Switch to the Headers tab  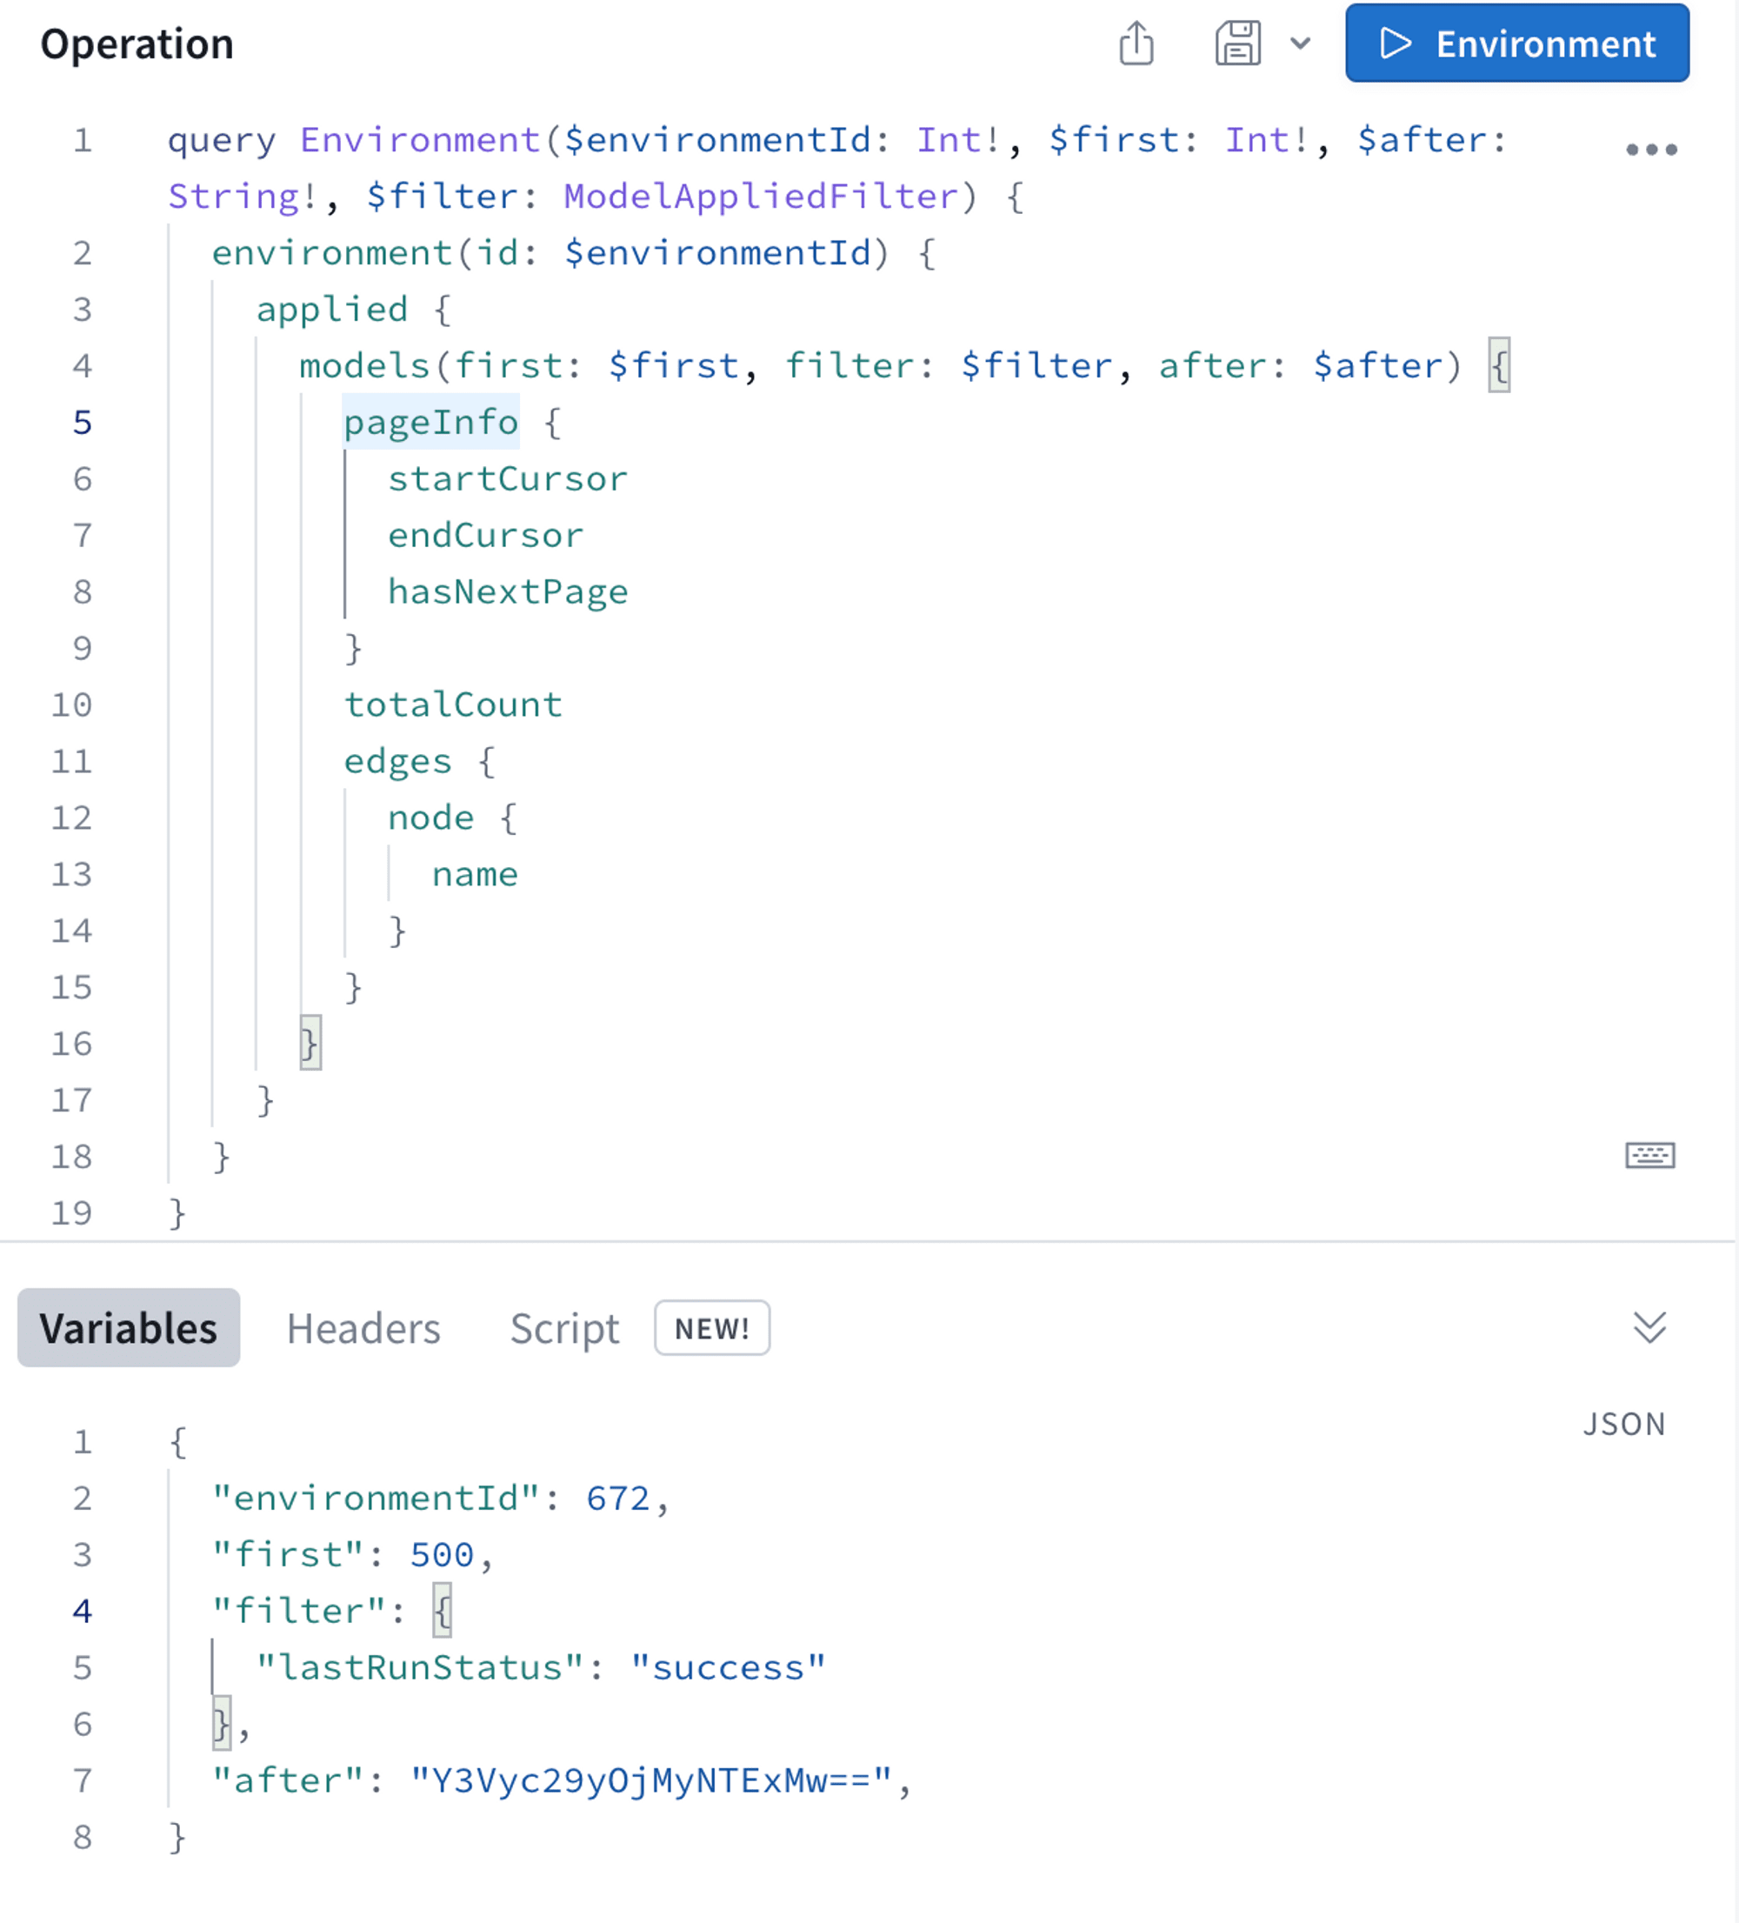pyautogui.click(x=364, y=1328)
